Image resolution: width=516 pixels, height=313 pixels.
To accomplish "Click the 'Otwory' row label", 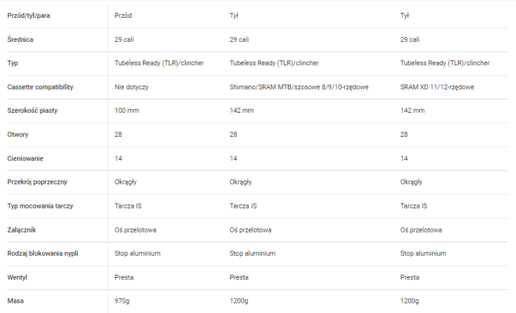I will click(18, 134).
